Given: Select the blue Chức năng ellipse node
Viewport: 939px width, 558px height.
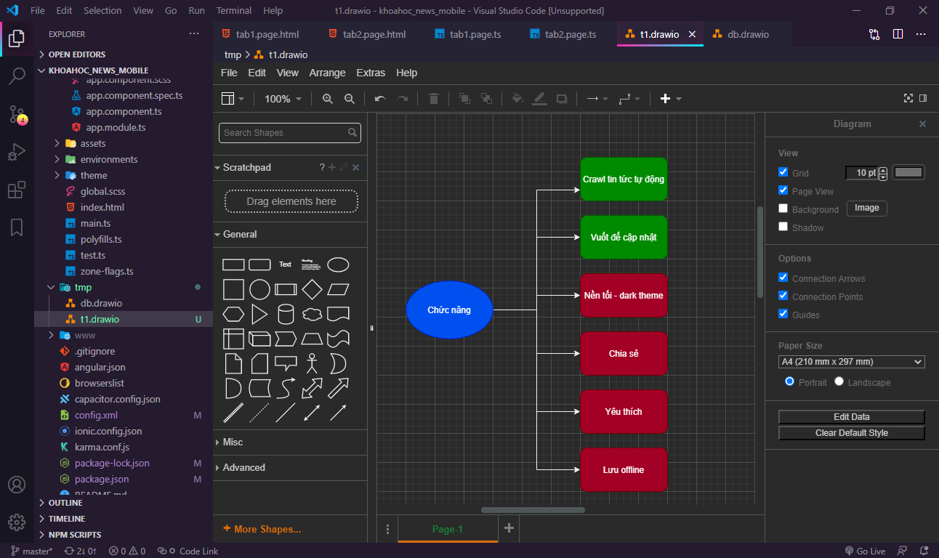Looking at the screenshot, I should pos(449,310).
